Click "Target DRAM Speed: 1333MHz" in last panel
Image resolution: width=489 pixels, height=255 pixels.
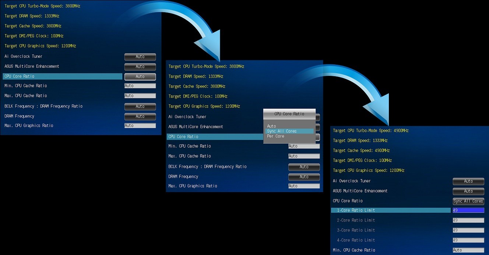click(x=360, y=141)
